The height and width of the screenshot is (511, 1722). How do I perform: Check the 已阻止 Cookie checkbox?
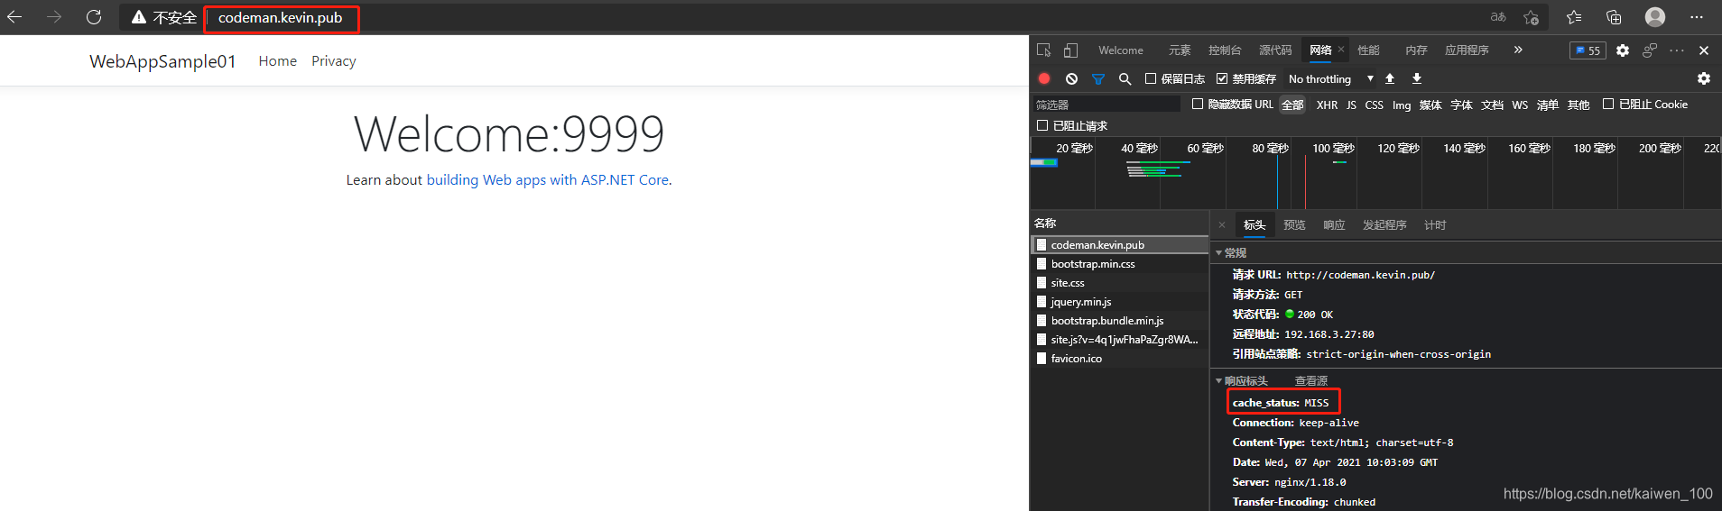click(1608, 104)
